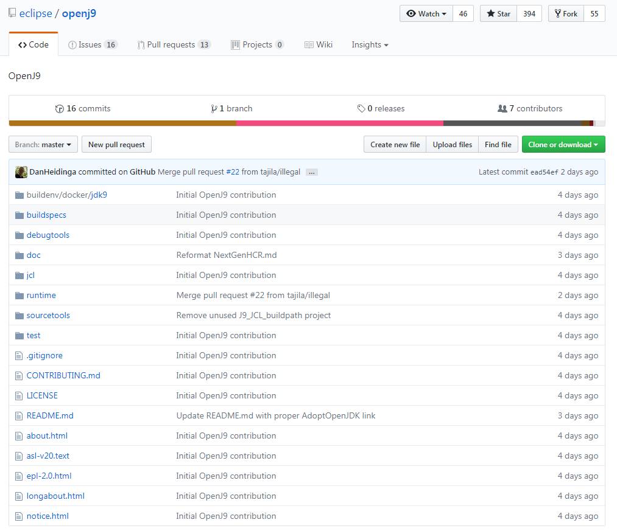
Task: Click the folder icon next to test
Action: (x=19, y=335)
